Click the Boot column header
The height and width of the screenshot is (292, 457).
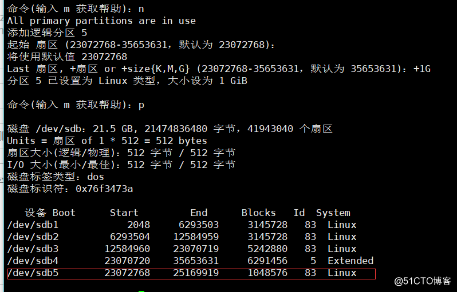64,213
